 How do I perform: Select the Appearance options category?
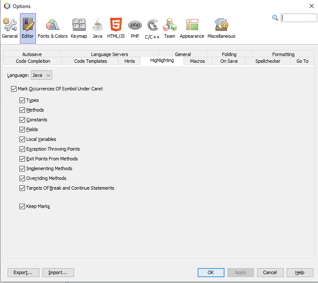[192, 28]
